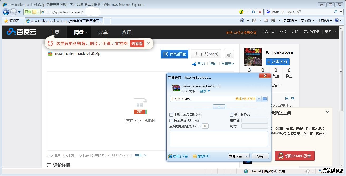Screen dimensions: 346x176
Task: Click the refresh icon in address bar
Action: [x=254, y=12]
